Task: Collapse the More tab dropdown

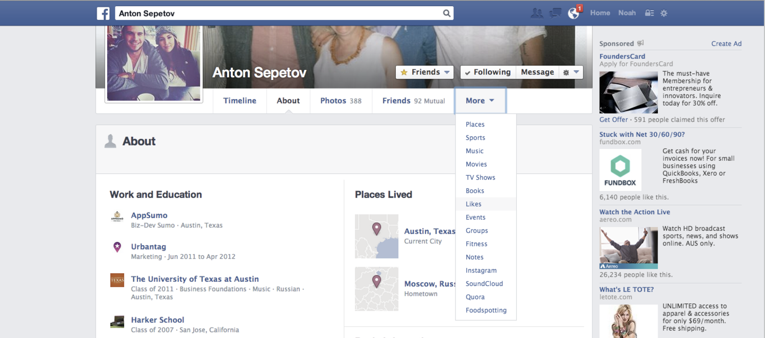Action: click(480, 101)
